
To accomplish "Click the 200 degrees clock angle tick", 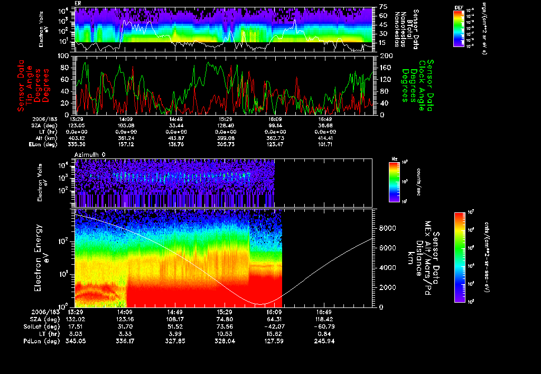I will [x=386, y=56].
